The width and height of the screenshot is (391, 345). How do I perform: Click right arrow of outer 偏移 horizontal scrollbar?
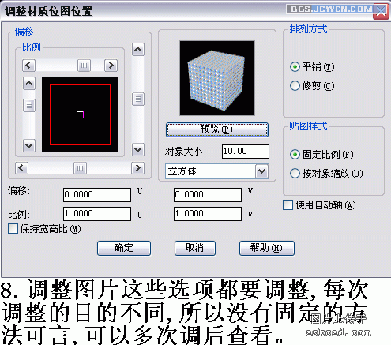(x=137, y=167)
